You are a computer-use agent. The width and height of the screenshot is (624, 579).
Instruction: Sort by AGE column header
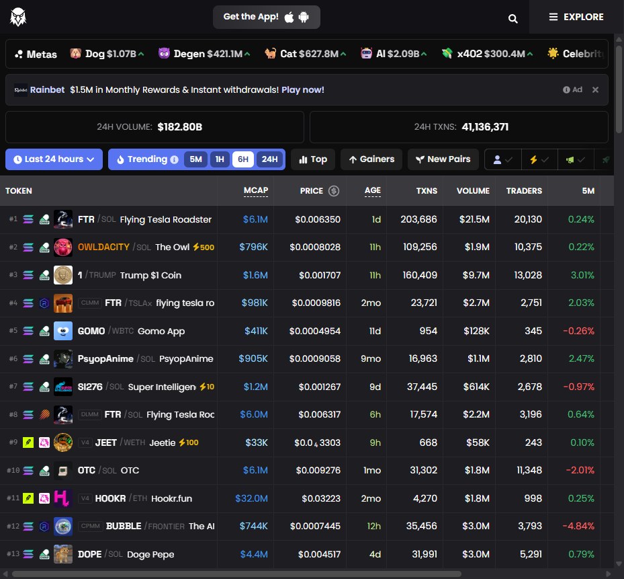point(373,190)
